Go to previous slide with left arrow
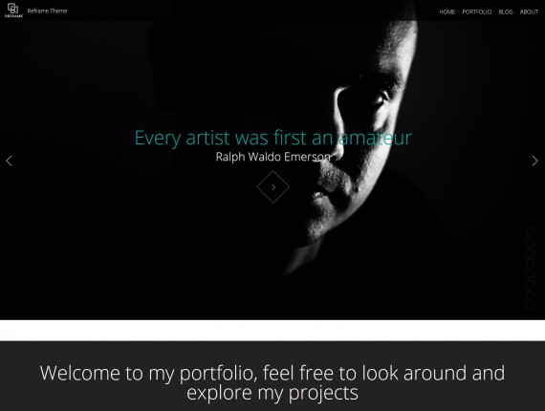 9,161
